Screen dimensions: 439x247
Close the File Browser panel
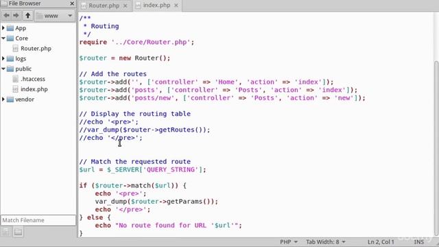click(72, 3)
